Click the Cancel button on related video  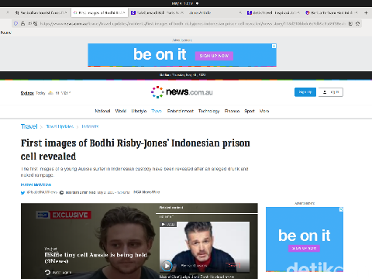pyautogui.click(x=233, y=266)
